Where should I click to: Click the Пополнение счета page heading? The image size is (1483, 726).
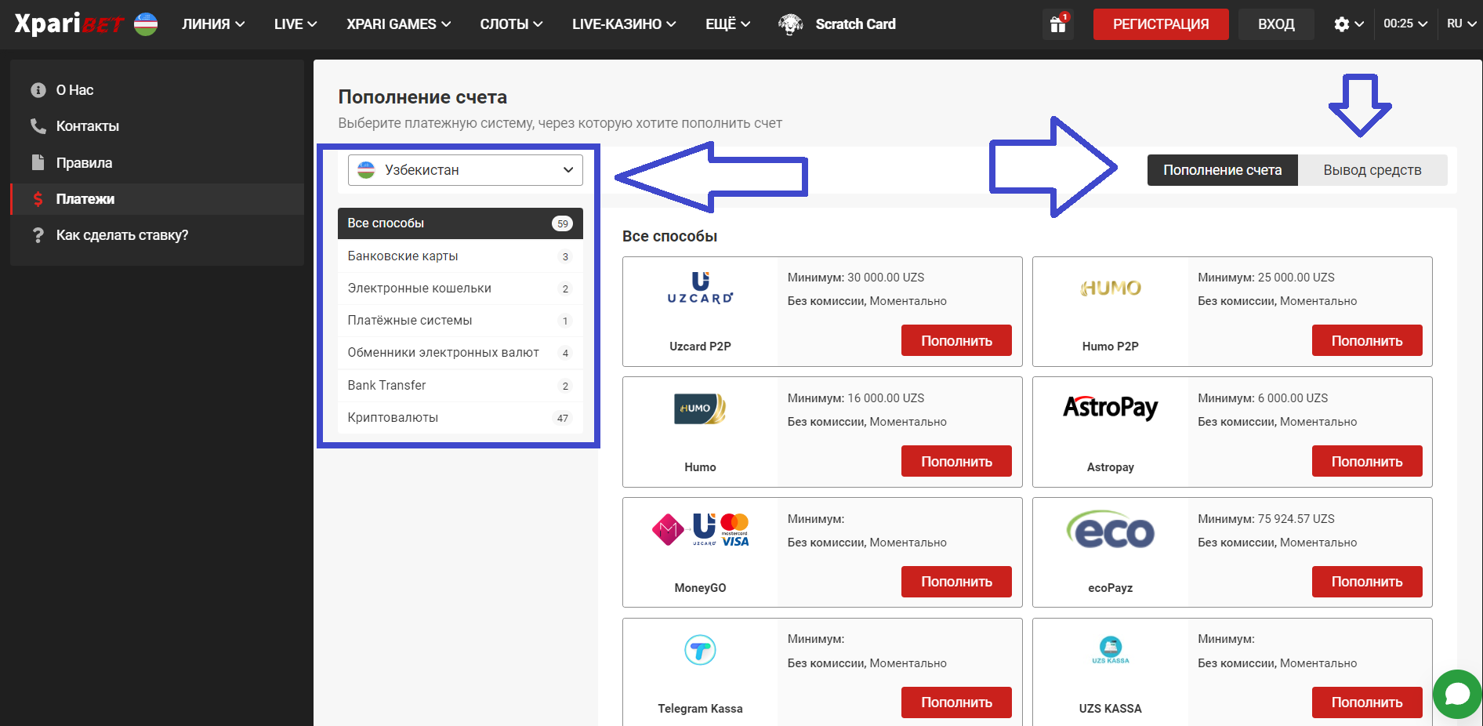422,97
